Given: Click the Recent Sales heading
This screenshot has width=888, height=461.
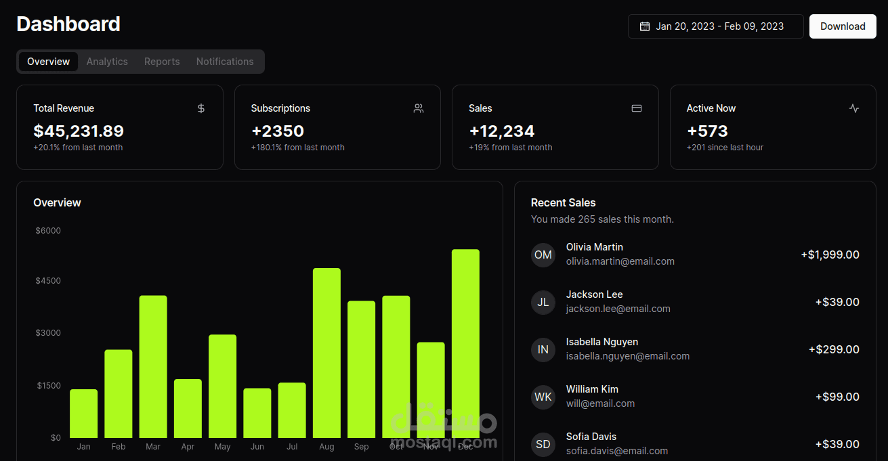Looking at the screenshot, I should click(564, 202).
